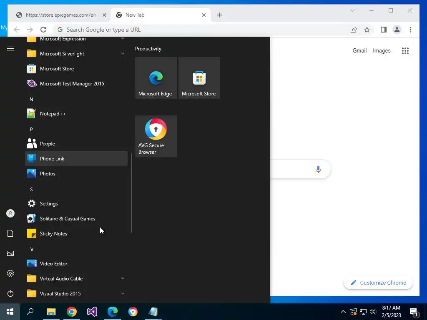
Task: Expand the Visual Studio 2015 folder
Action: pyautogui.click(x=76, y=293)
